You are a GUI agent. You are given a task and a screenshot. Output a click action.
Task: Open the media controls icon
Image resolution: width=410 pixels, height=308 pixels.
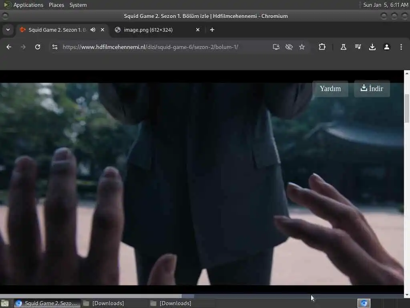[x=358, y=47]
